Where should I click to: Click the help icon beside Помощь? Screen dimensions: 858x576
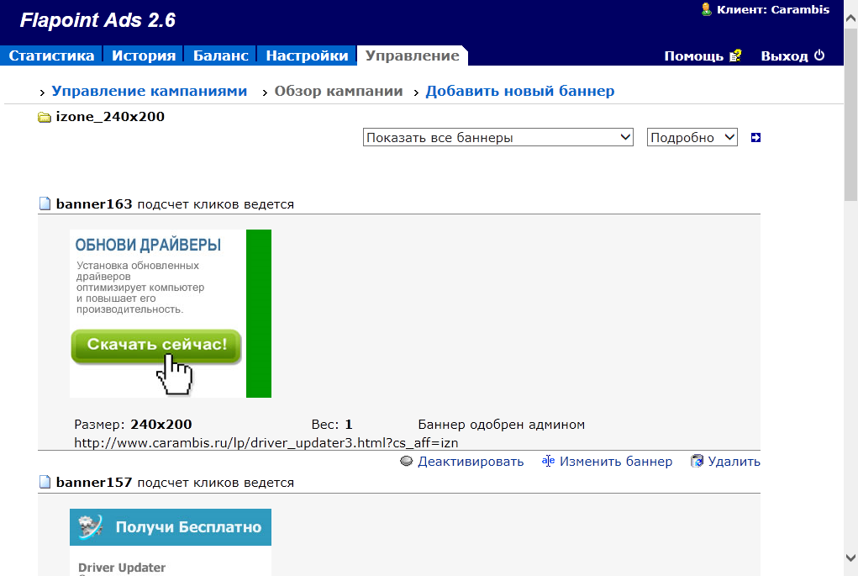coord(735,55)
